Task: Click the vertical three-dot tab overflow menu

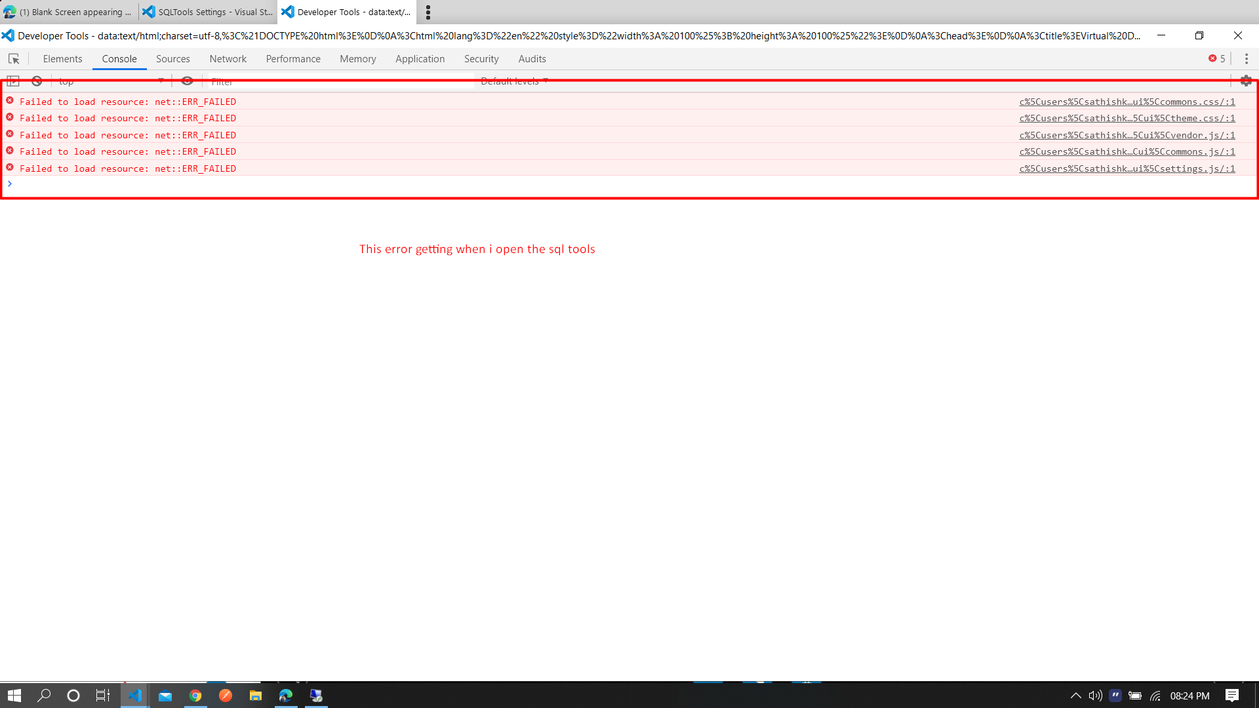Action: pyautogui.click(x=428, y=12)
